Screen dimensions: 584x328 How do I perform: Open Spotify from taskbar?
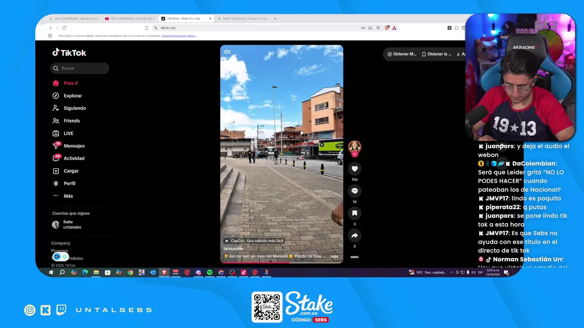209,272
